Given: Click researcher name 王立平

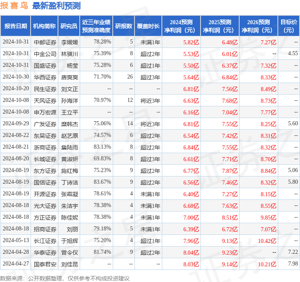Looking at the screenshot, I should point(70,112).
